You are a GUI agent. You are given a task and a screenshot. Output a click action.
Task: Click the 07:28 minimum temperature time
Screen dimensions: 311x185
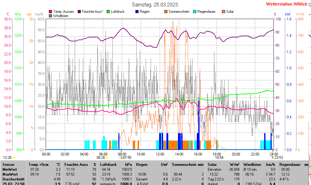point(35,169)
